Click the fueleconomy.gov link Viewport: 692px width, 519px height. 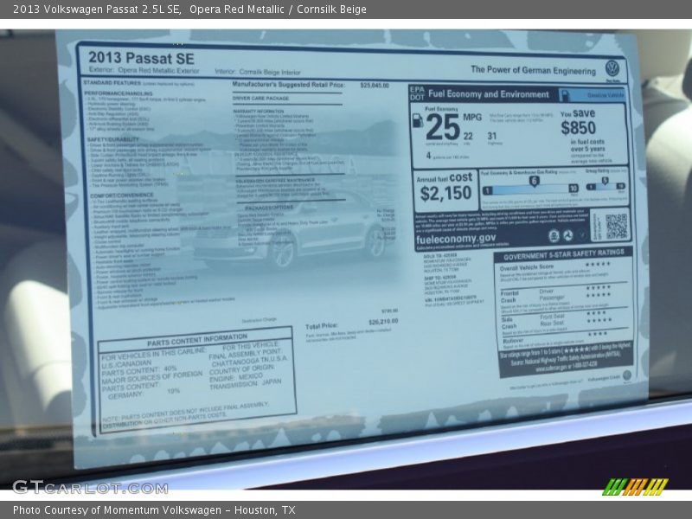(x=456, y=238)
